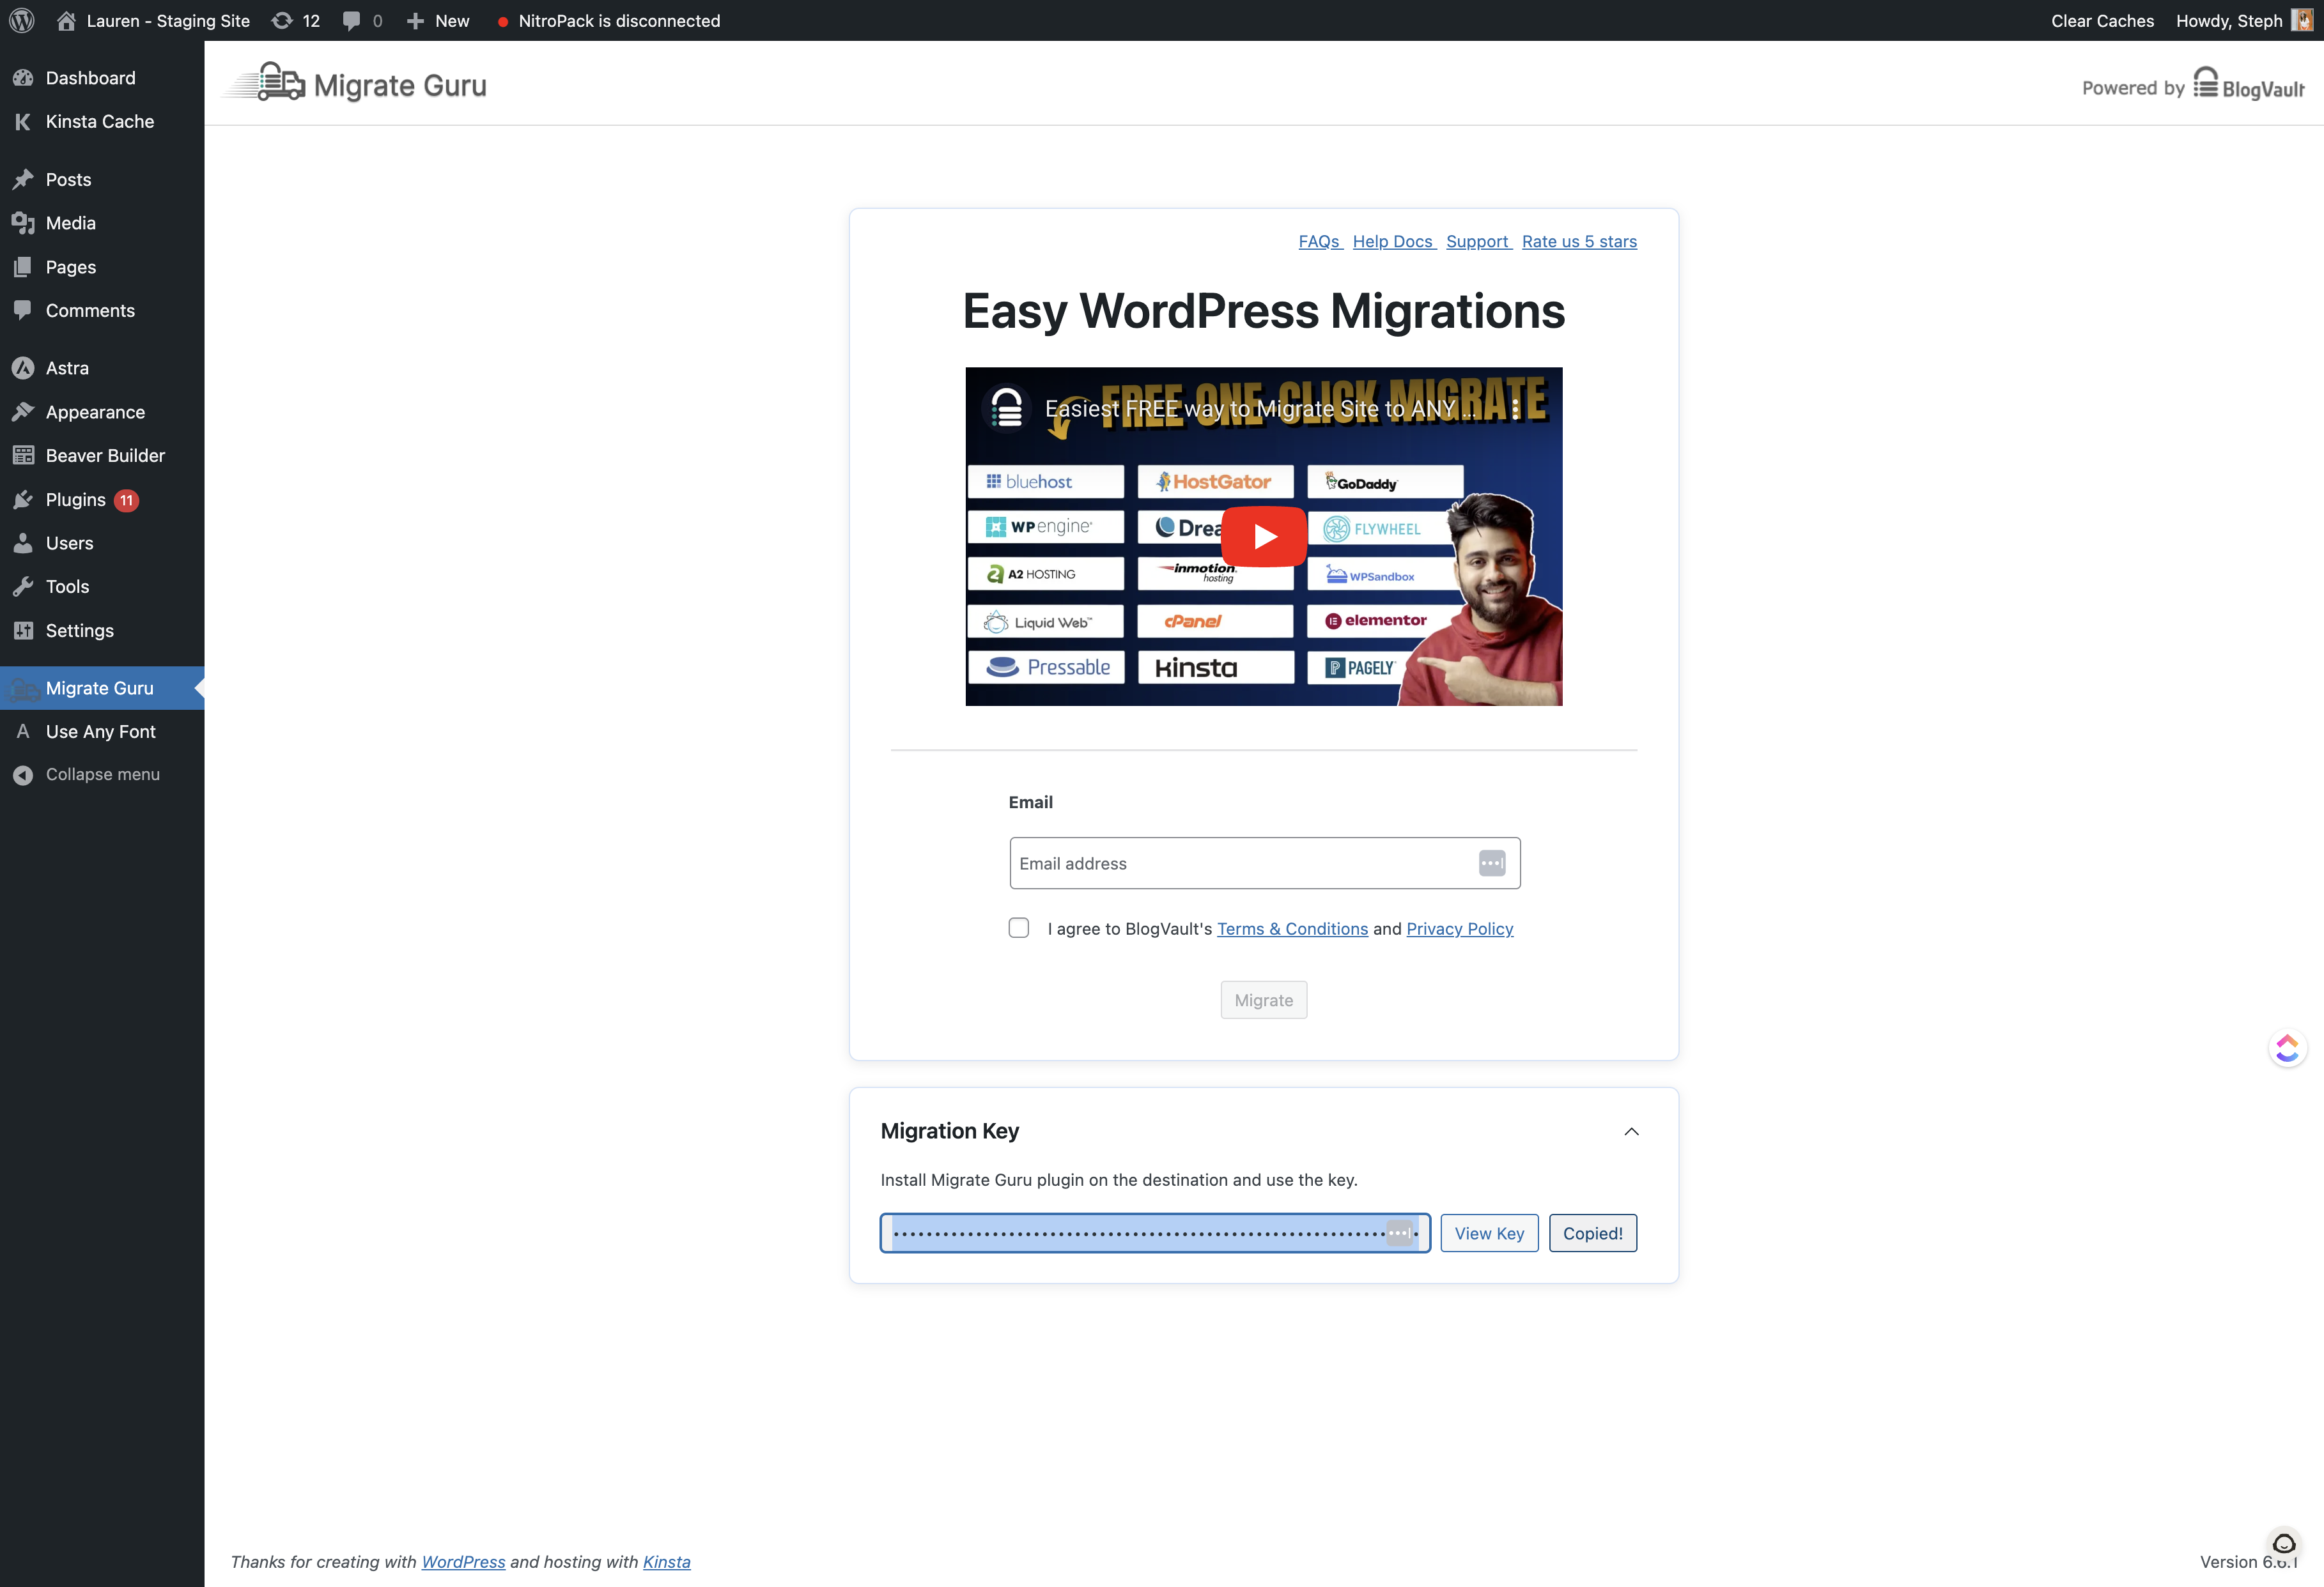Open Users in sidebar
The image size is (2324, 1587).
tap(102, 544)
